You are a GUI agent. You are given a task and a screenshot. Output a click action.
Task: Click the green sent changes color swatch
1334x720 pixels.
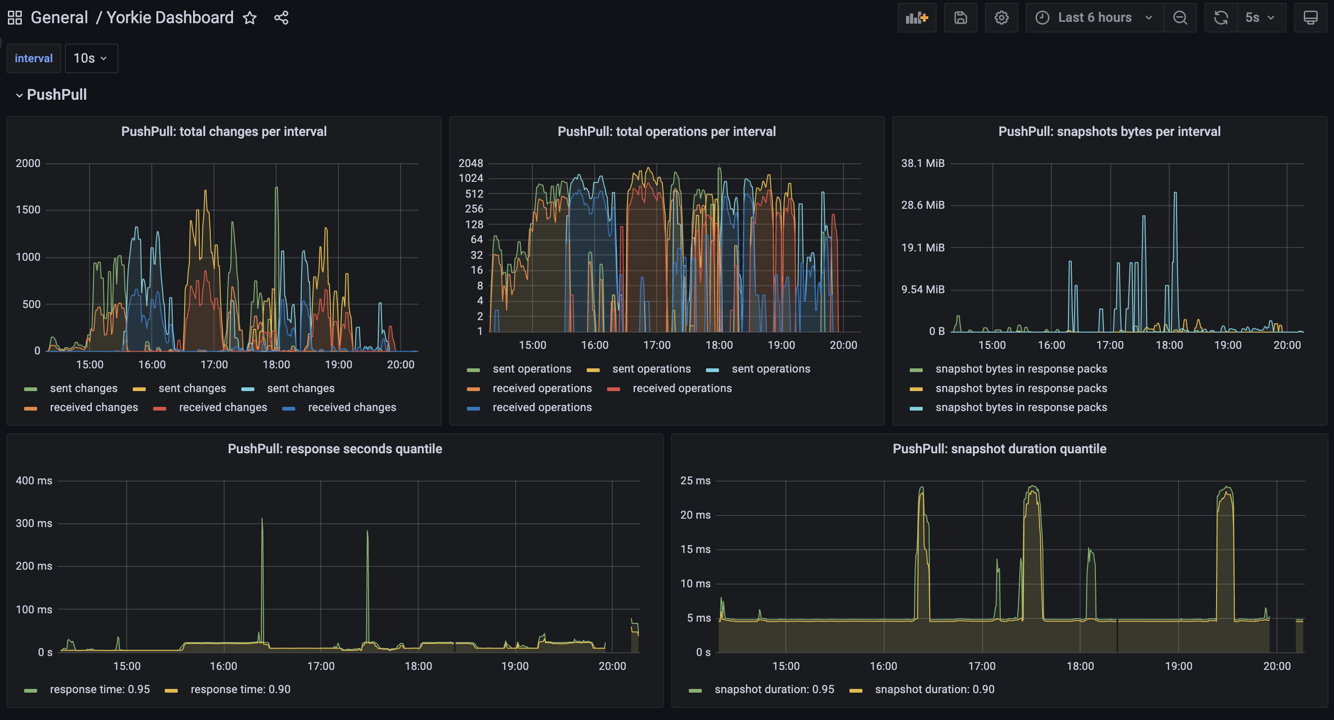[31, 389]
